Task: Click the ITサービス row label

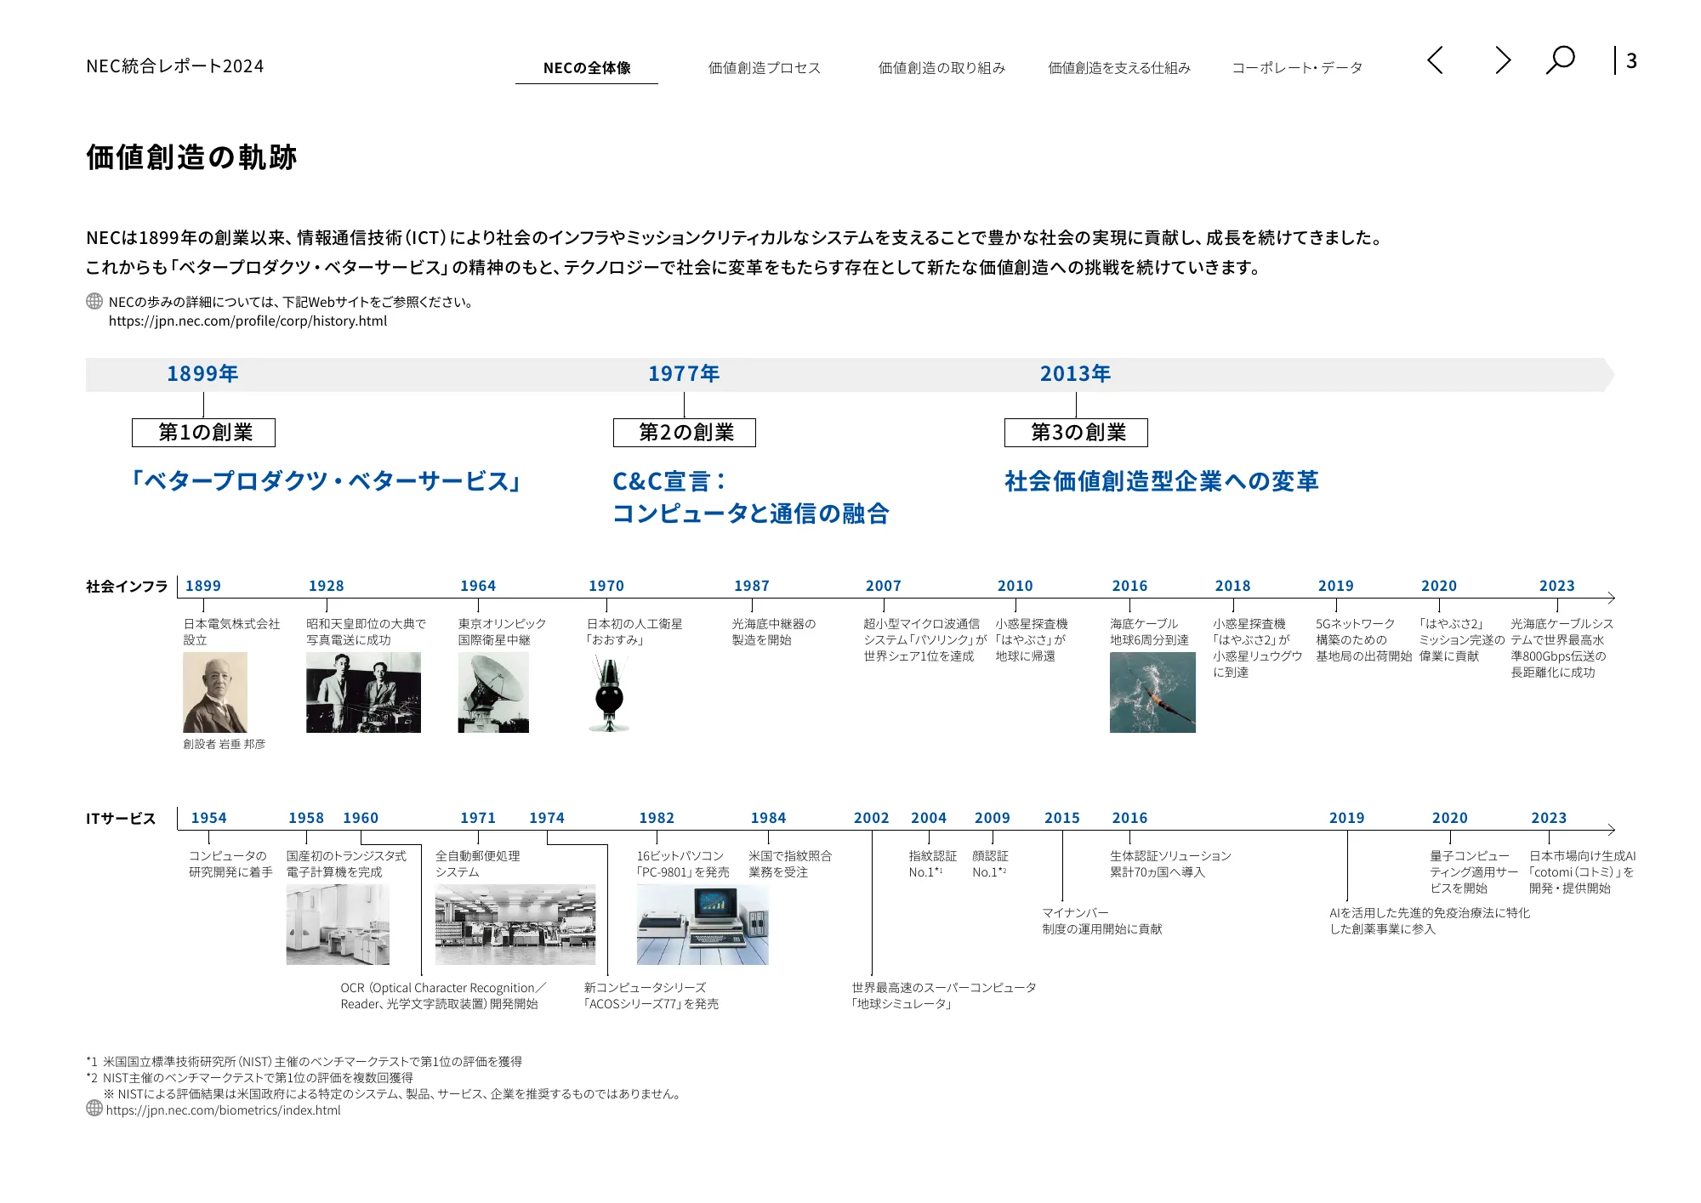Action: click(121, 819)
